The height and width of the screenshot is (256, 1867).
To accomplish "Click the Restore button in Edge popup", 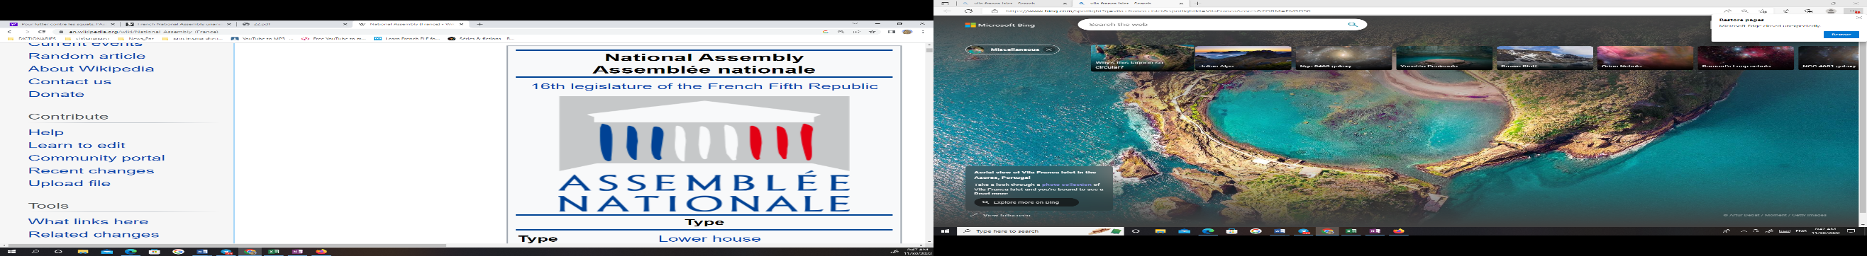I will [x=1841, y=34].
